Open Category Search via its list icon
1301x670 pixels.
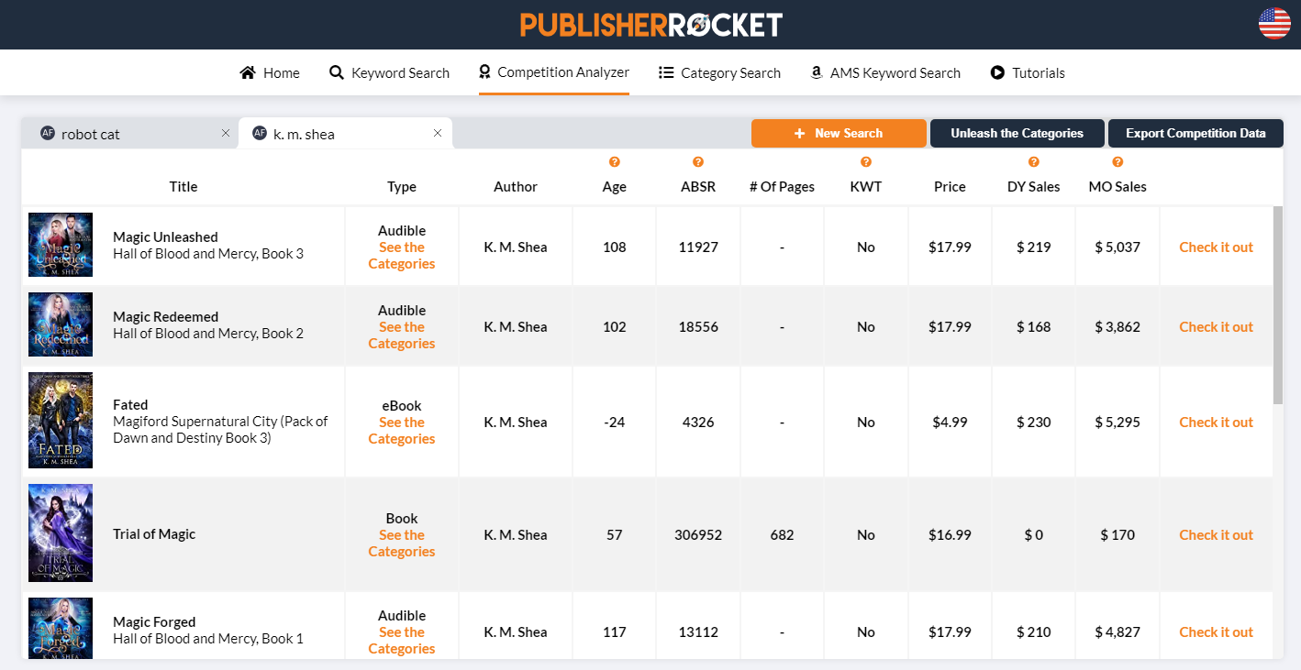[x=666, y=71]
